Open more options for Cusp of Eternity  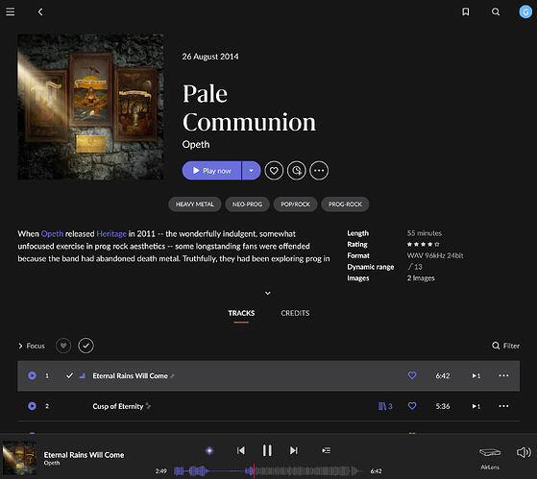(x=503, y=406)
